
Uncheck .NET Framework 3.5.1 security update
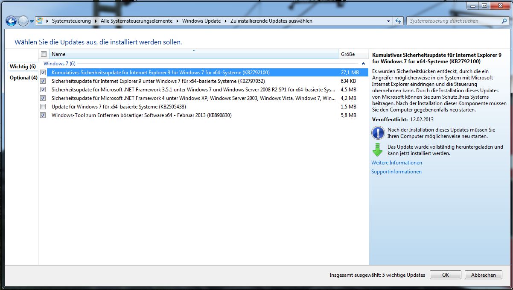click(x=43, y=90)
